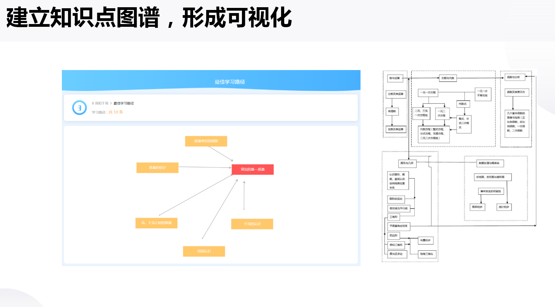Click the '几个基本函数的图像与性质' box
Screen dimensions: 555x307
(x=517, y=124)
